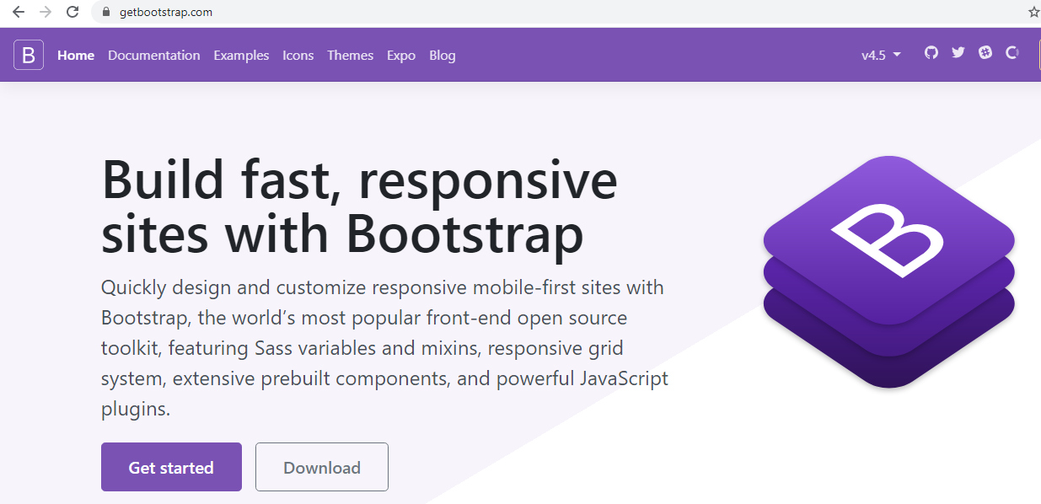Image resolution: width=1041 pixels, height=504 pixels.
Task: Open the Documentation nav item
Action: click(154, 55)
